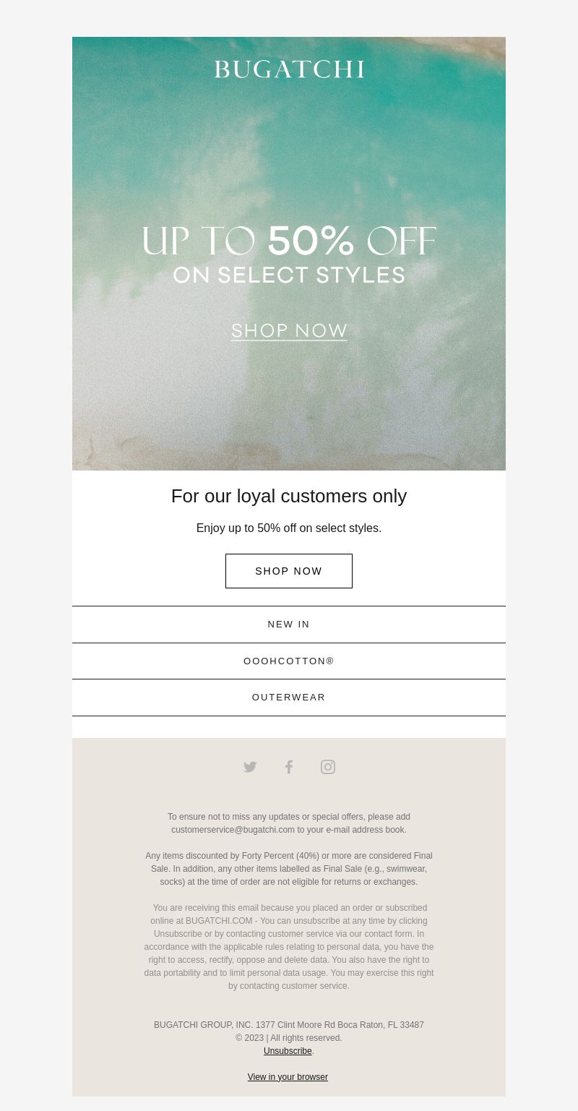This screenshot has height=1111, width=578.
Task: Click the BUGATCHI logo at top
Action: click(289, 69)
